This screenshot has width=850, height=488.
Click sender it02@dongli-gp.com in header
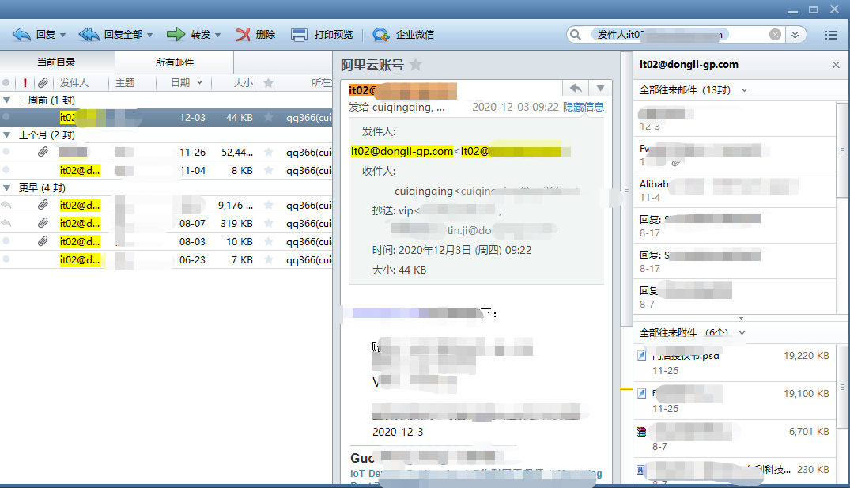[402, 151]
